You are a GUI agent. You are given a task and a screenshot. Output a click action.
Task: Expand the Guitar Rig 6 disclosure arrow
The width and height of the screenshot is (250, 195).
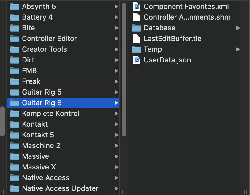coord(116,103)
